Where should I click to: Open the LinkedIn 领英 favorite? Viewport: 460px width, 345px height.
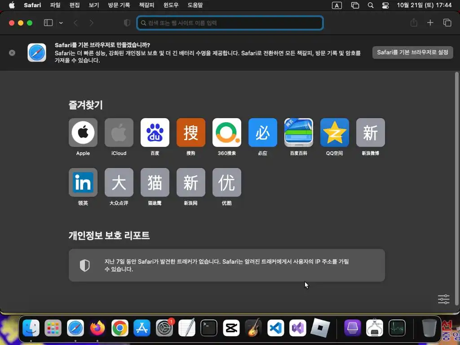(x=83, y=182)
